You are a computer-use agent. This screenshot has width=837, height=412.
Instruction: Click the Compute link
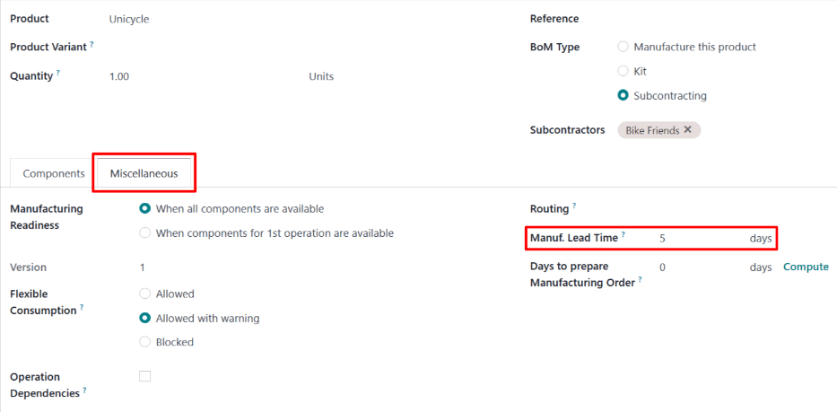(x=806, y=267)
